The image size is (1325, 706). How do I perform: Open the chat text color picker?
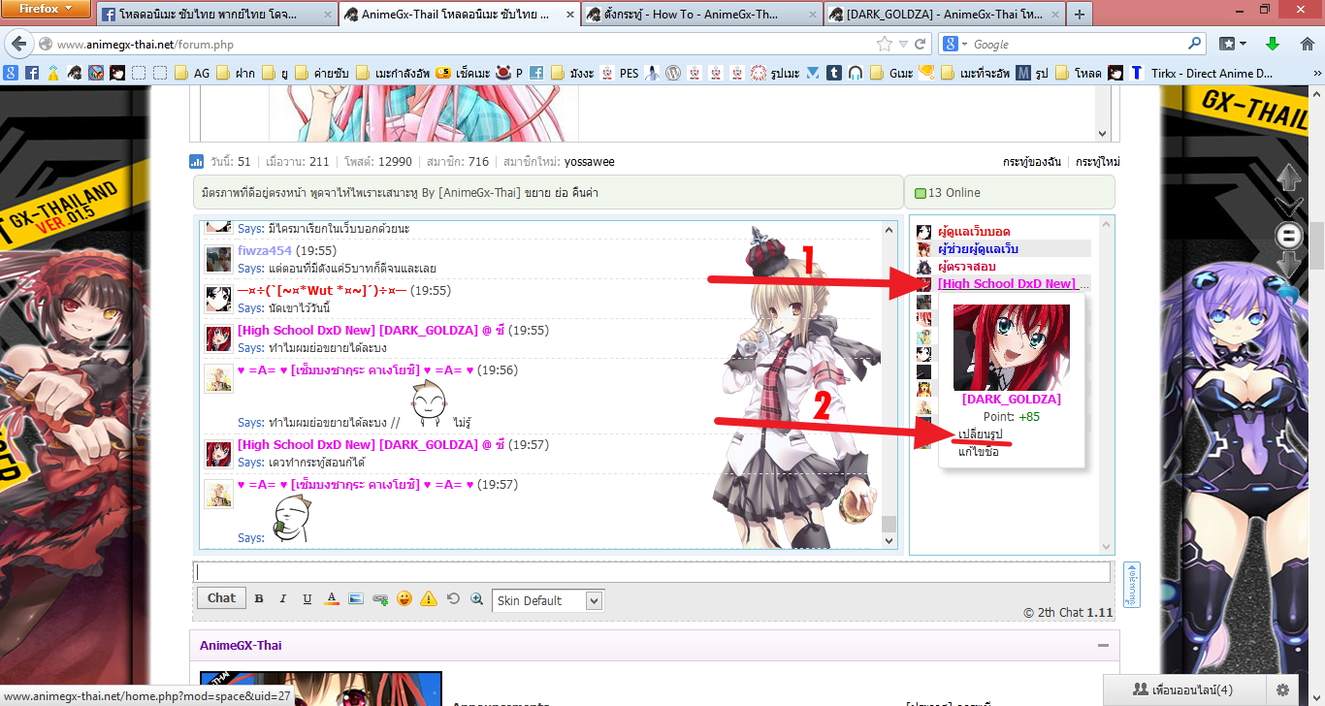332,599
